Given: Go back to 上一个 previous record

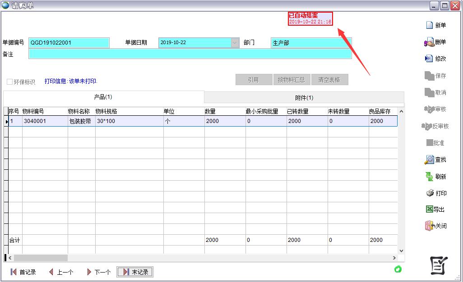Looking at the screenshot, I should [x=61, y=272].
